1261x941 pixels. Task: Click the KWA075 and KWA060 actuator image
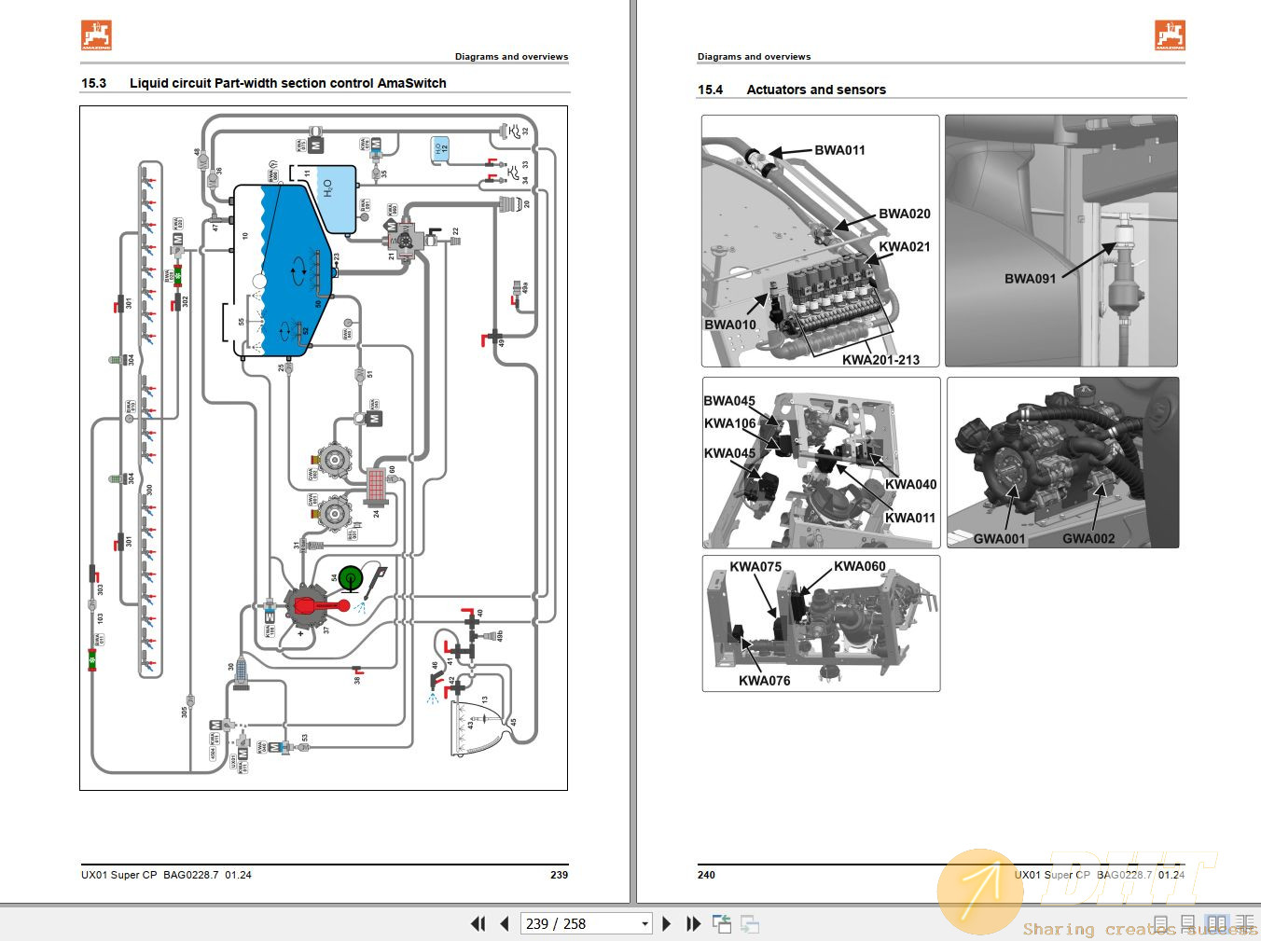pyautogui.click(x=821, y=623)
